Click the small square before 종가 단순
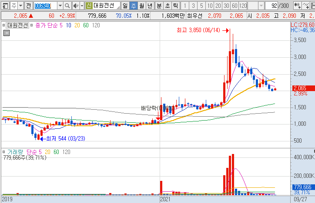 point(31,25)
